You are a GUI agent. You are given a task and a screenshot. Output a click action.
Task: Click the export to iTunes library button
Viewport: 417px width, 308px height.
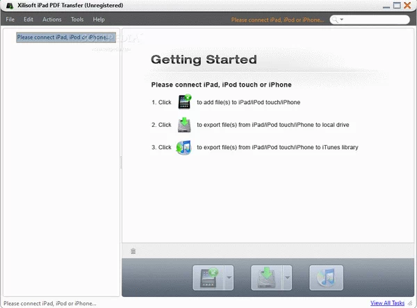326,278
